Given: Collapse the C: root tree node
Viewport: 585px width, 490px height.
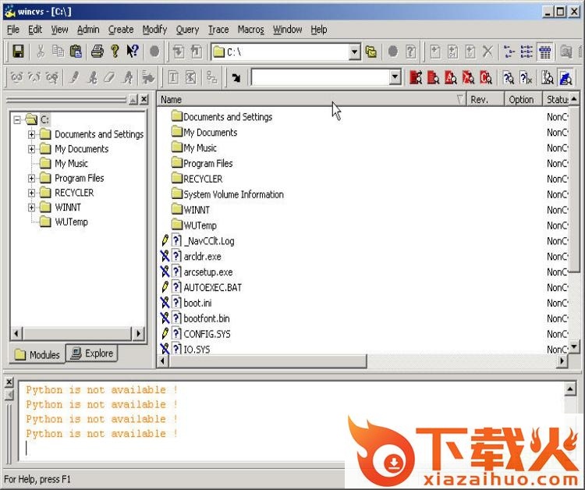Looking at the screenshot, I should pos(17,120).
